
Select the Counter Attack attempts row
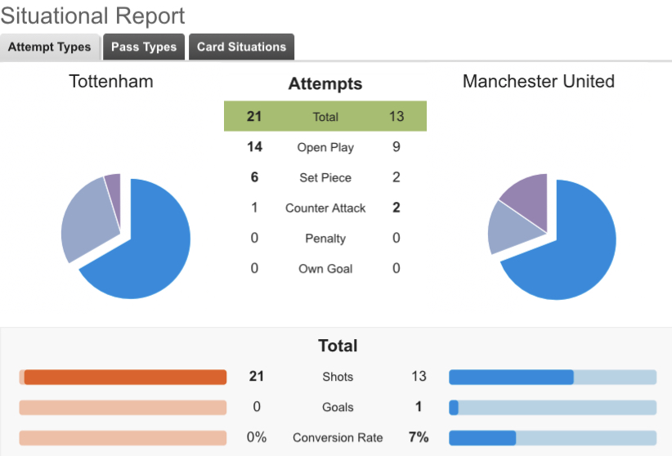pyautogui.click(x=325, y=208)
